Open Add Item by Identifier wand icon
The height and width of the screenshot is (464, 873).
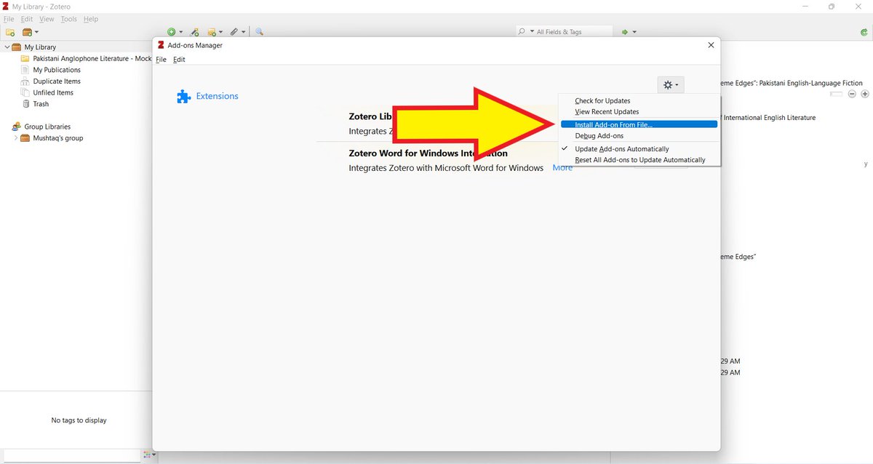(195, 32)
